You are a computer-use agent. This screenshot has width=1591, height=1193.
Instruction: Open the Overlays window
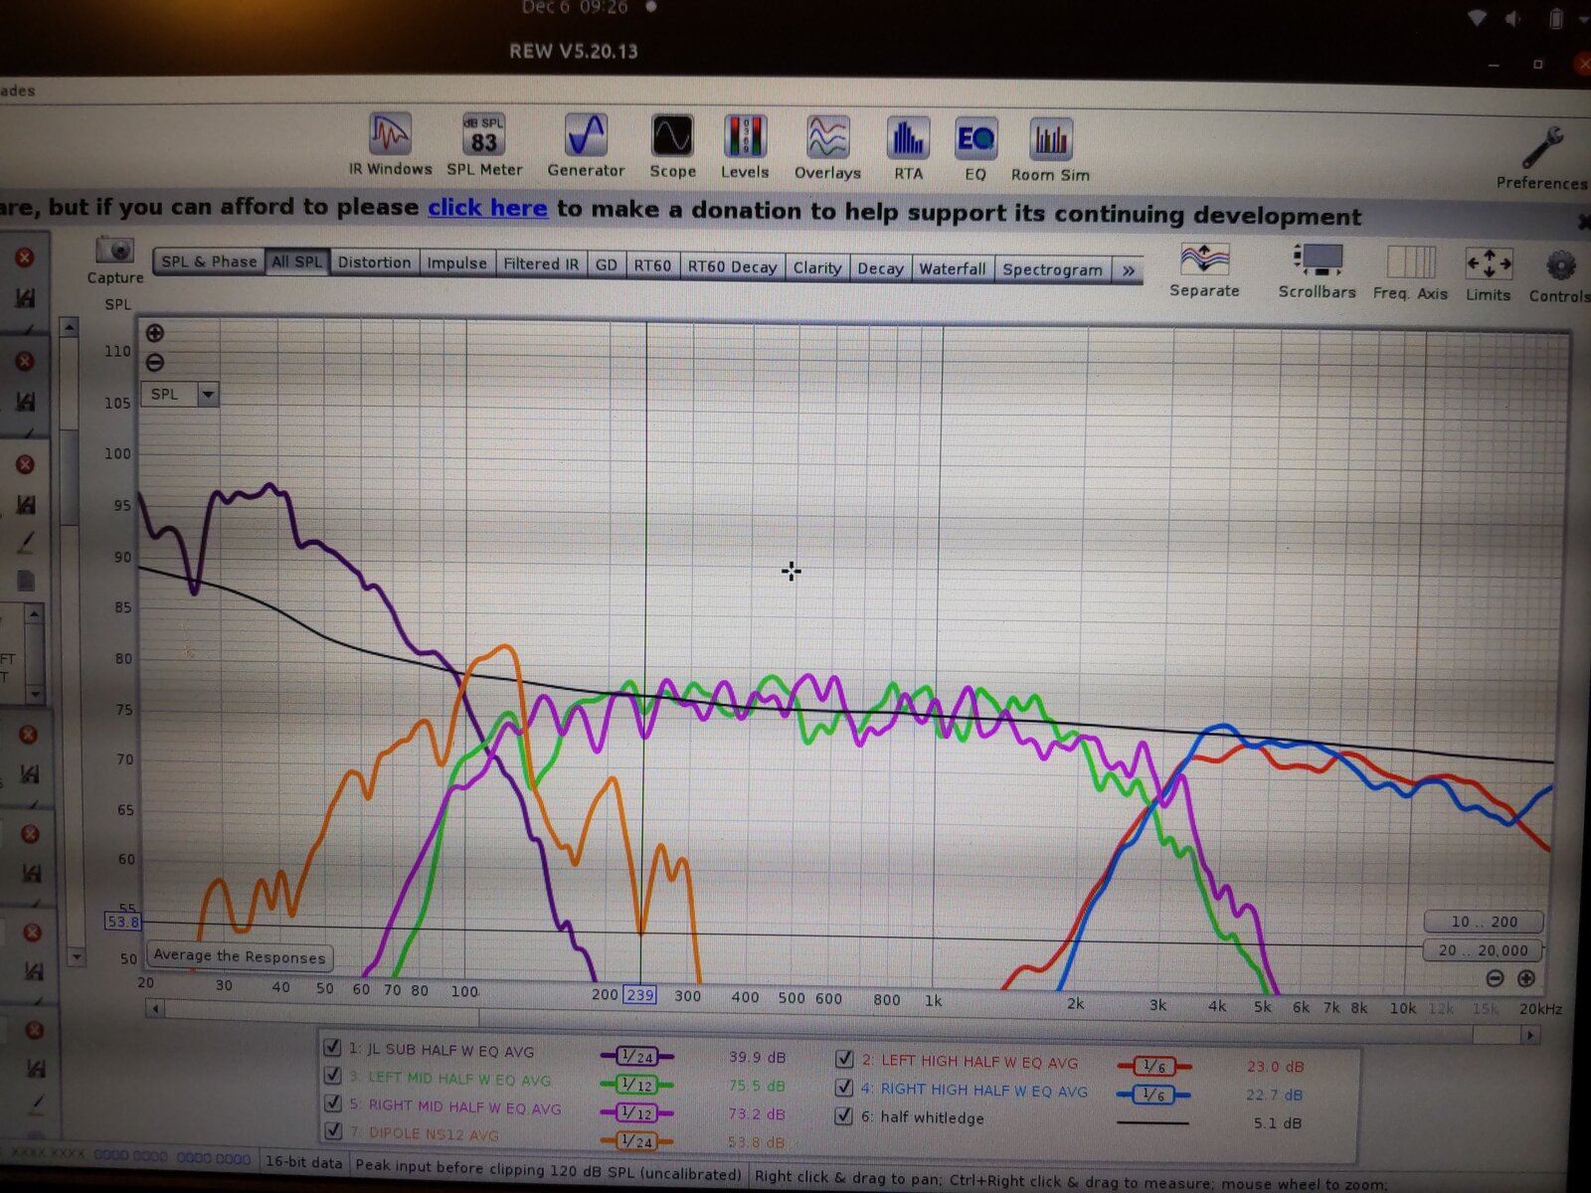pos(827,140)
